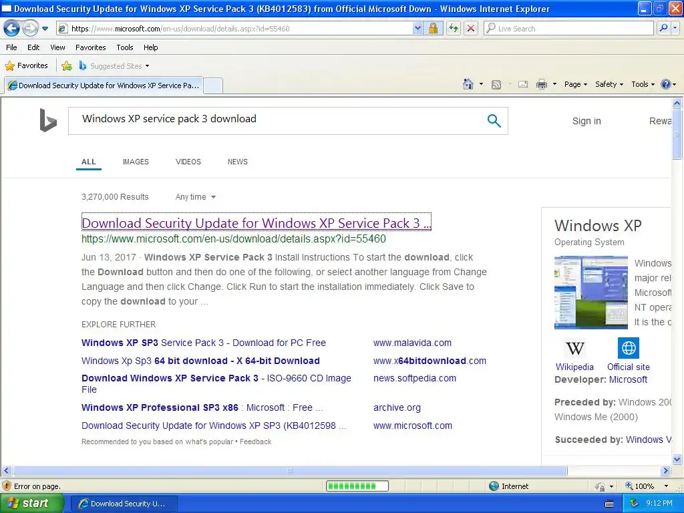Click the Live Search magnifier button
684x513 pixels.
click(663, 28)
